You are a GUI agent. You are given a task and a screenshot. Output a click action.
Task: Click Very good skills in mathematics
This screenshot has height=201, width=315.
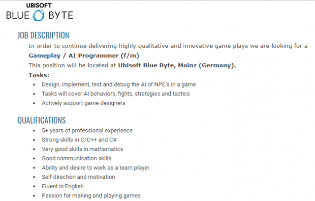click(x=82, y=149)
